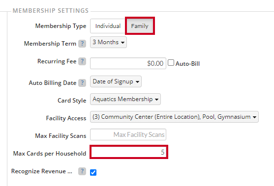This screenshot has height=186, width=274.
Task: Show help for Recurring Fee
Action: point(82,61)
